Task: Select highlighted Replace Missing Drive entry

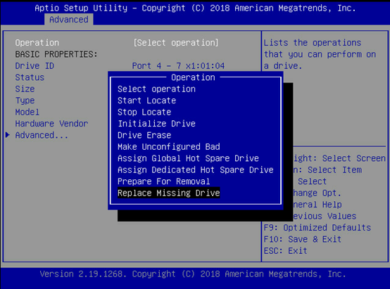Action: tap(169, 193)
